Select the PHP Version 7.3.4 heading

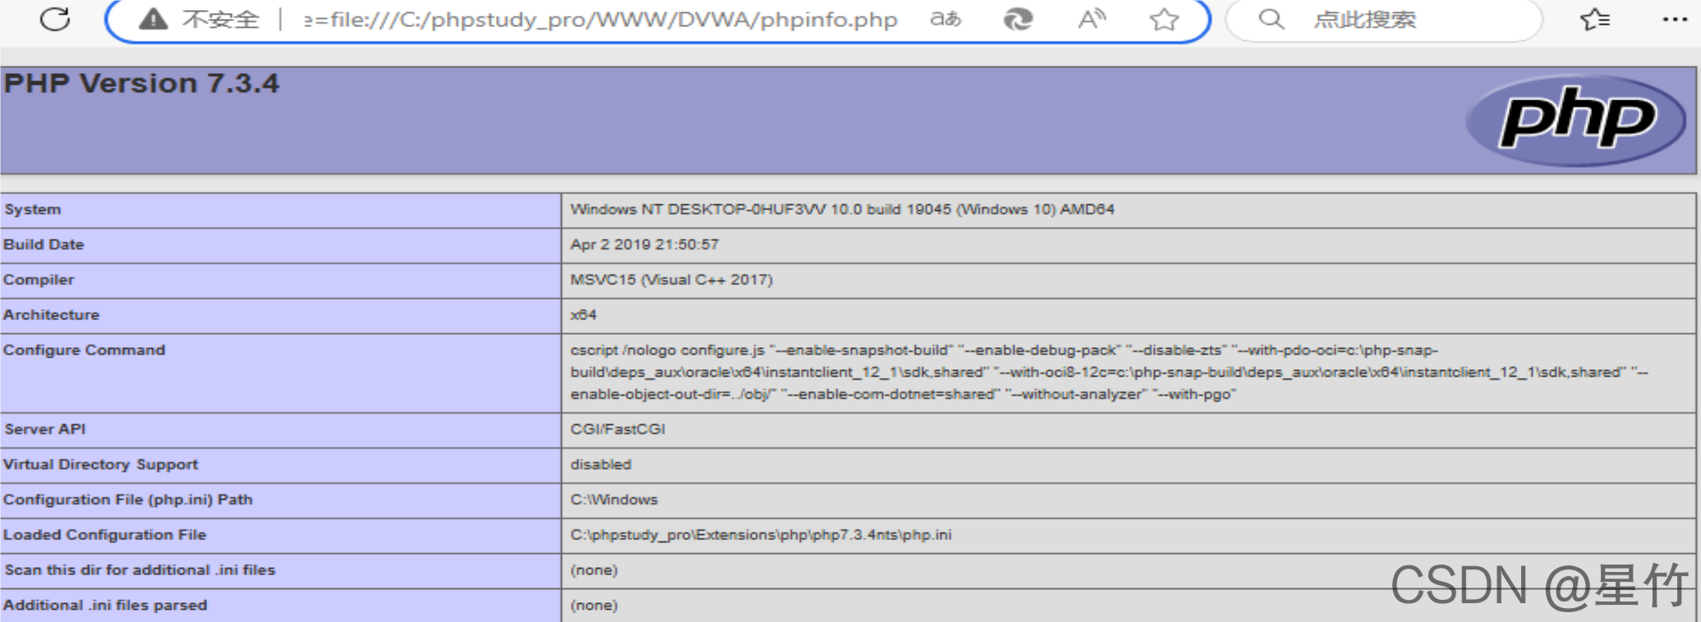point(141,84)
